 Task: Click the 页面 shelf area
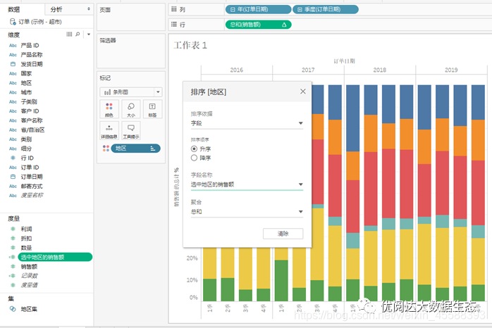131,17
